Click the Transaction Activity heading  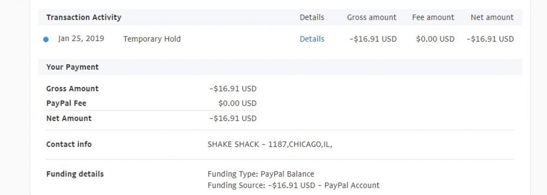point(84,17)
